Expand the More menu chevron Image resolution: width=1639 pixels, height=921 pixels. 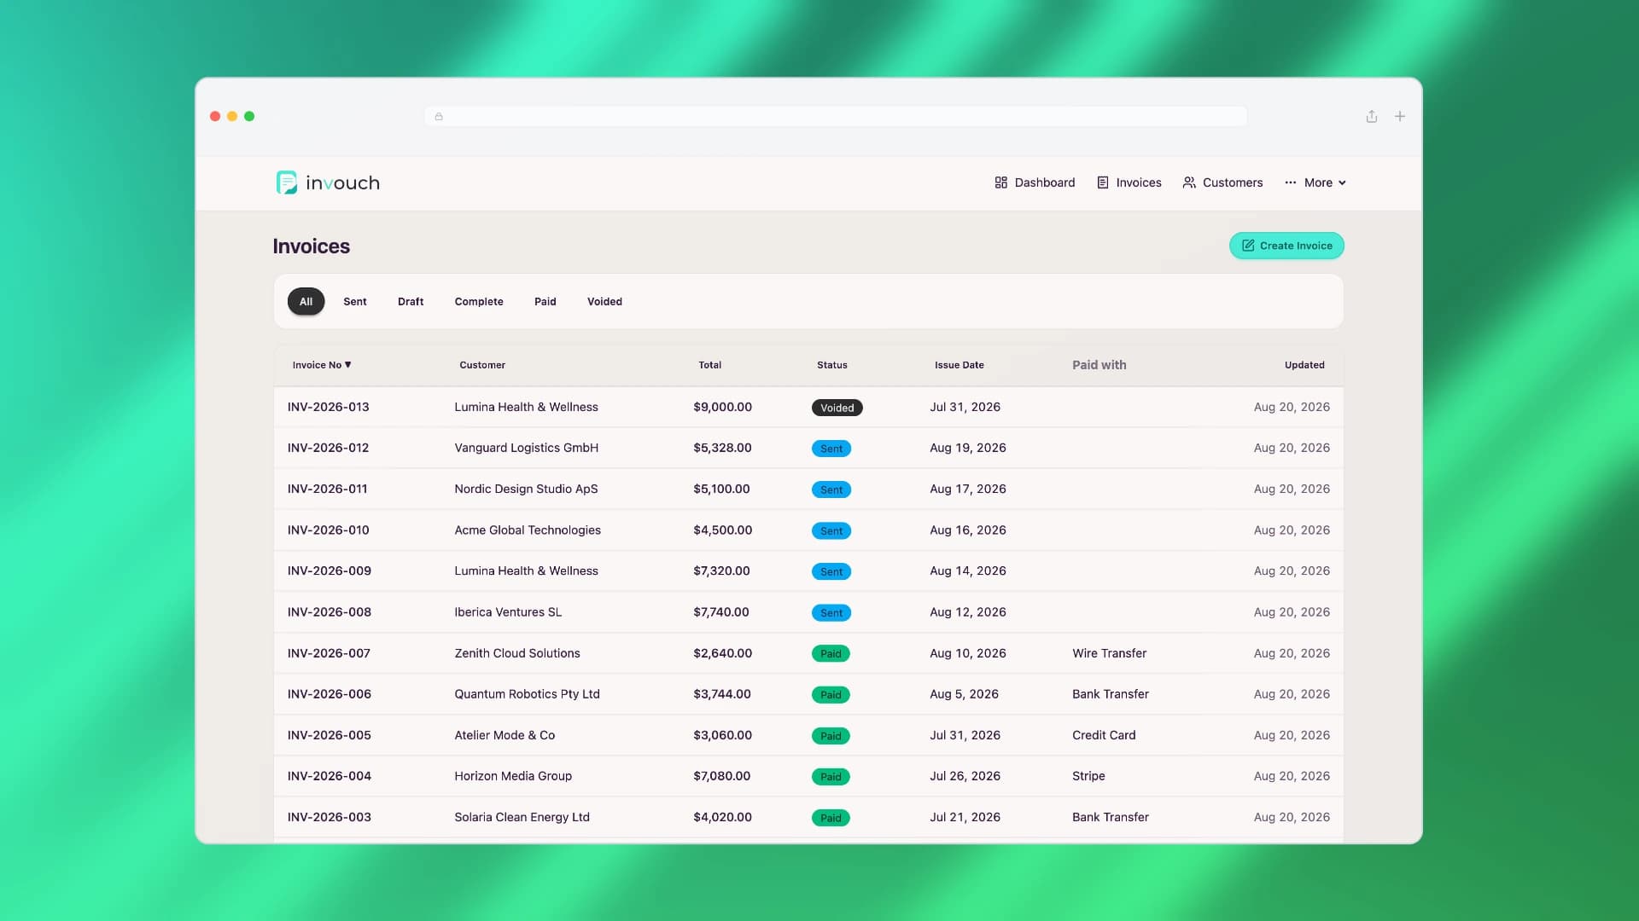1342,182
